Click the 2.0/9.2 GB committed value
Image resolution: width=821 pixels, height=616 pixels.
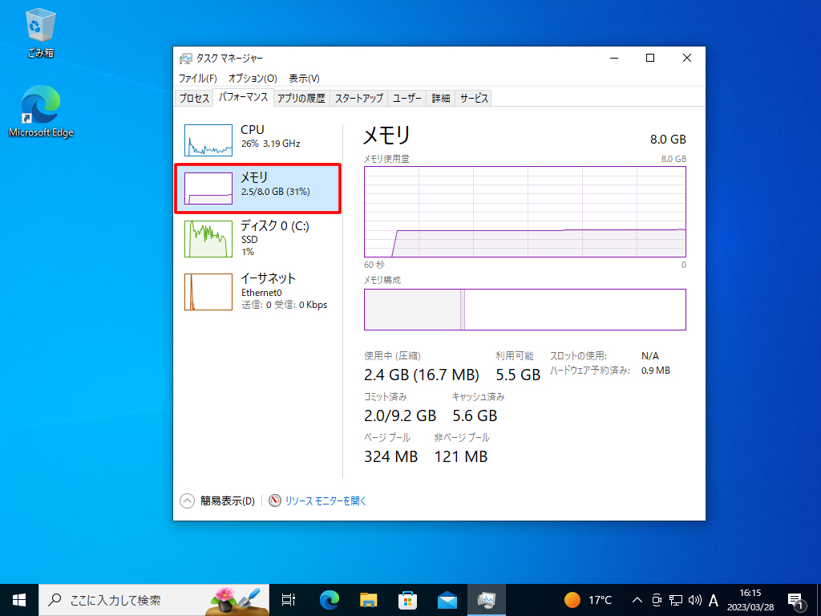400,416
